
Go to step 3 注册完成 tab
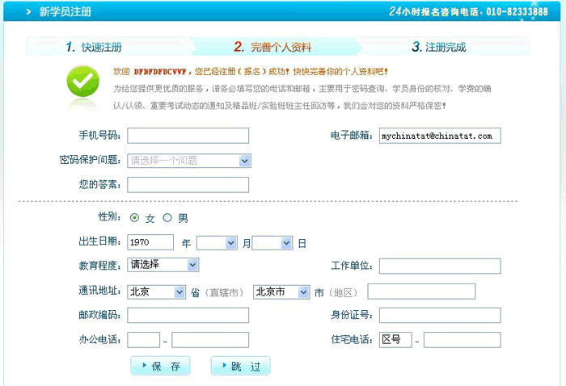pos(439,47)
